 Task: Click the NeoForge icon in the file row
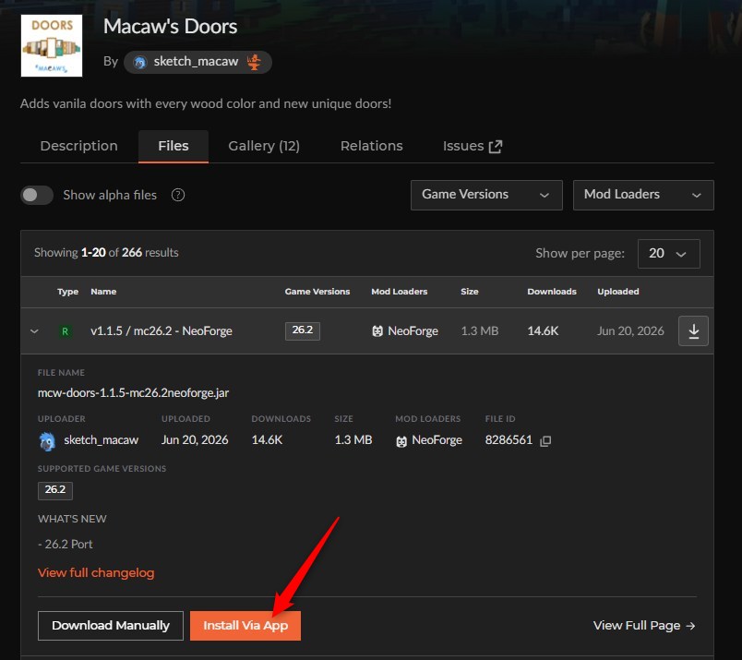[x=377, y=331]
